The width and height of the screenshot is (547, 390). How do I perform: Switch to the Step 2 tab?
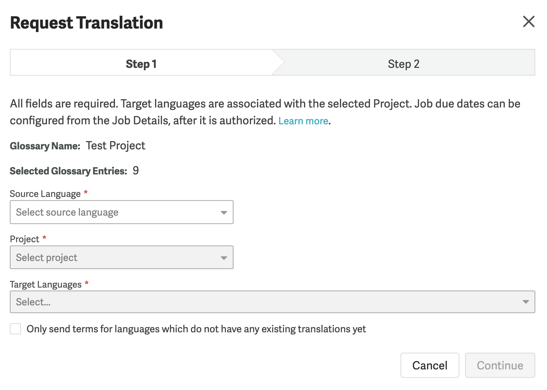[x=403, y=62]
